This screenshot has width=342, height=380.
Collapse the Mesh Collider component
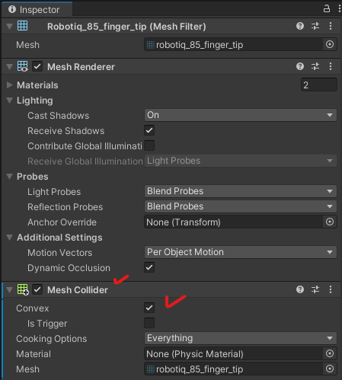(10, 290)
